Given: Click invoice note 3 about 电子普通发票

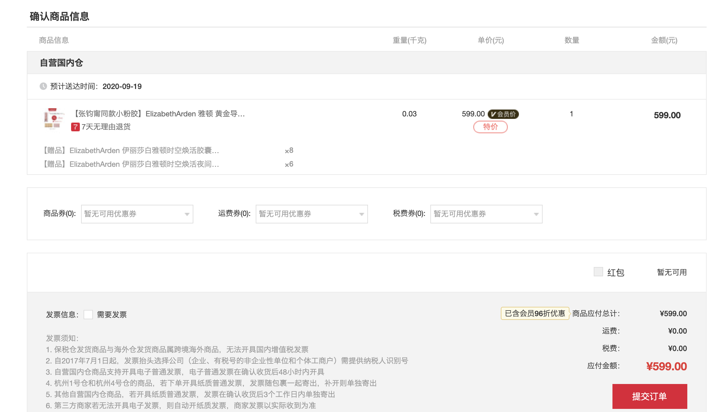Looking at the screenshot, I should click(x=185, y=372).
